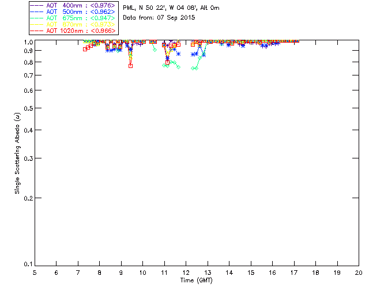The height and width of the screenshot is (295, 369).
Task: Click the 0.2 y-axis tick label
Action: (28, 198)
